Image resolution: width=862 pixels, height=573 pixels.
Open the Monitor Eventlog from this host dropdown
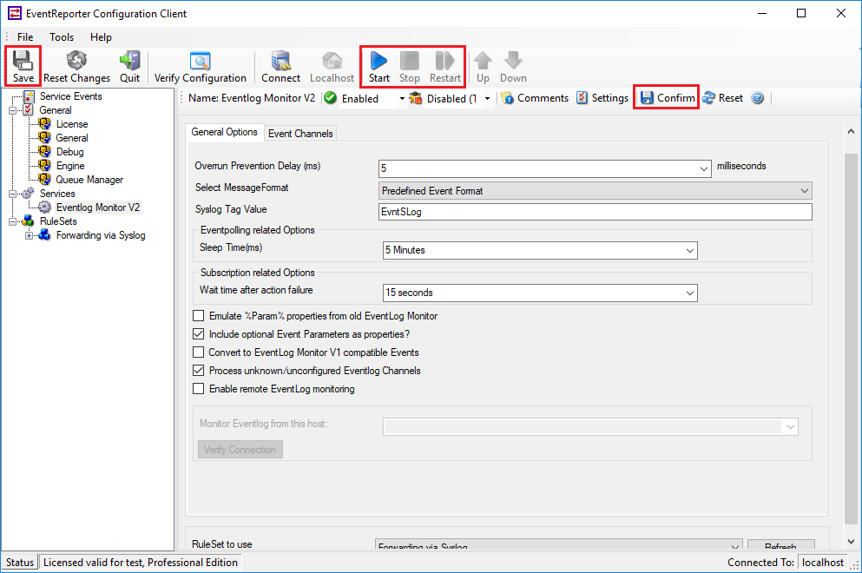(x=791, y=427)
